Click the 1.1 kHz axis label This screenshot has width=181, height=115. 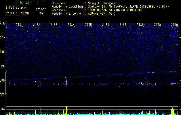(x=3, y=37)
